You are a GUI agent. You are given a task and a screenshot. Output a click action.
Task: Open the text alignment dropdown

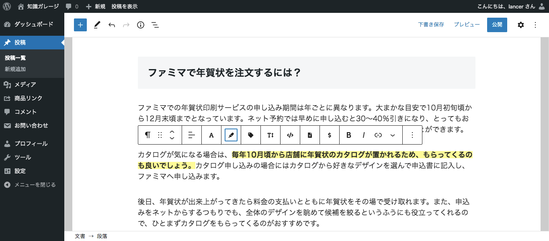pos(192,135)
